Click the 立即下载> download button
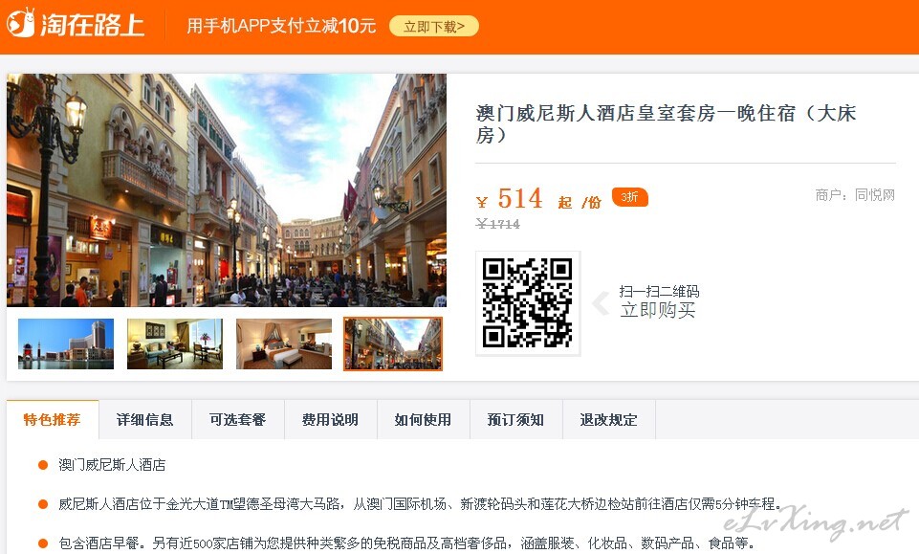Screen dimensions: 919x554 click(434, 27)
